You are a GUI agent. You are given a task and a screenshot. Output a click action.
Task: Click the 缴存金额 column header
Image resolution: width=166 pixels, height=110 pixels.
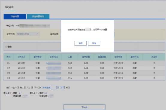(86, 57)
